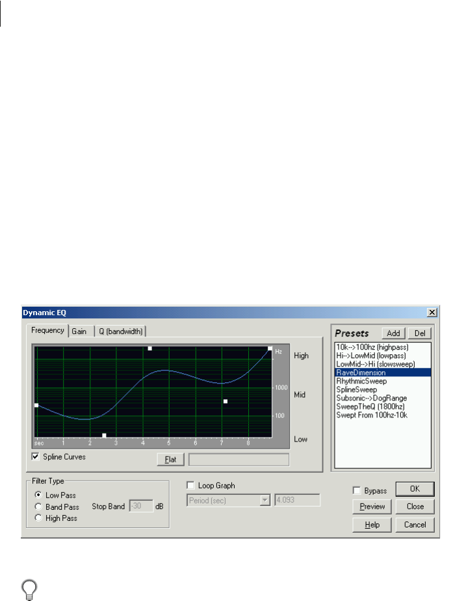This screenshot has width=451, height=601.
Task: Click the Preview button
Action: click(x=372, y=507)
